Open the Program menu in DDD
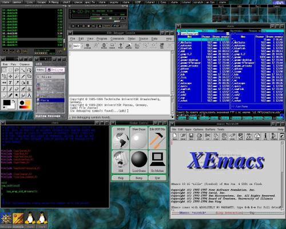This screenshot has width=286, height=229. pyautogui.click(x=102, y=38)
